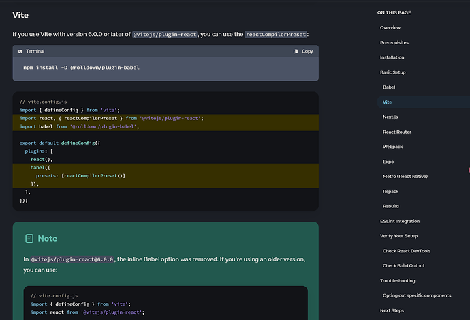Click ON THIS PAGE sidebar heading
The height and width of the screenshot is (320, 470).
coord(394,12)
